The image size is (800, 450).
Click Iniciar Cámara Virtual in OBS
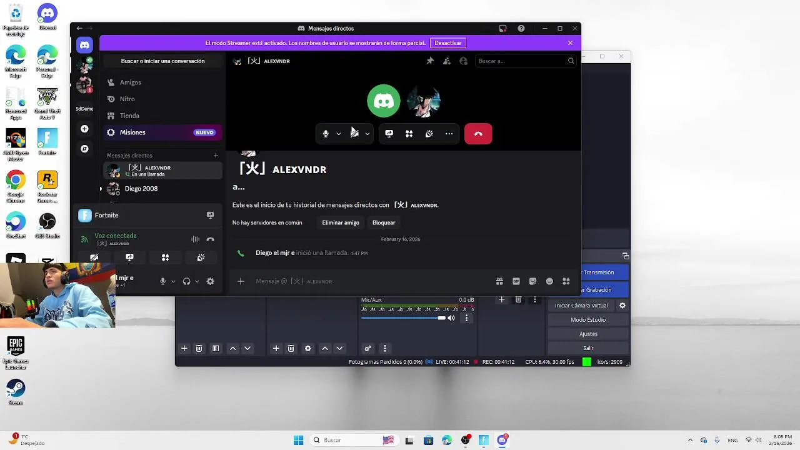tap(581, 306)
